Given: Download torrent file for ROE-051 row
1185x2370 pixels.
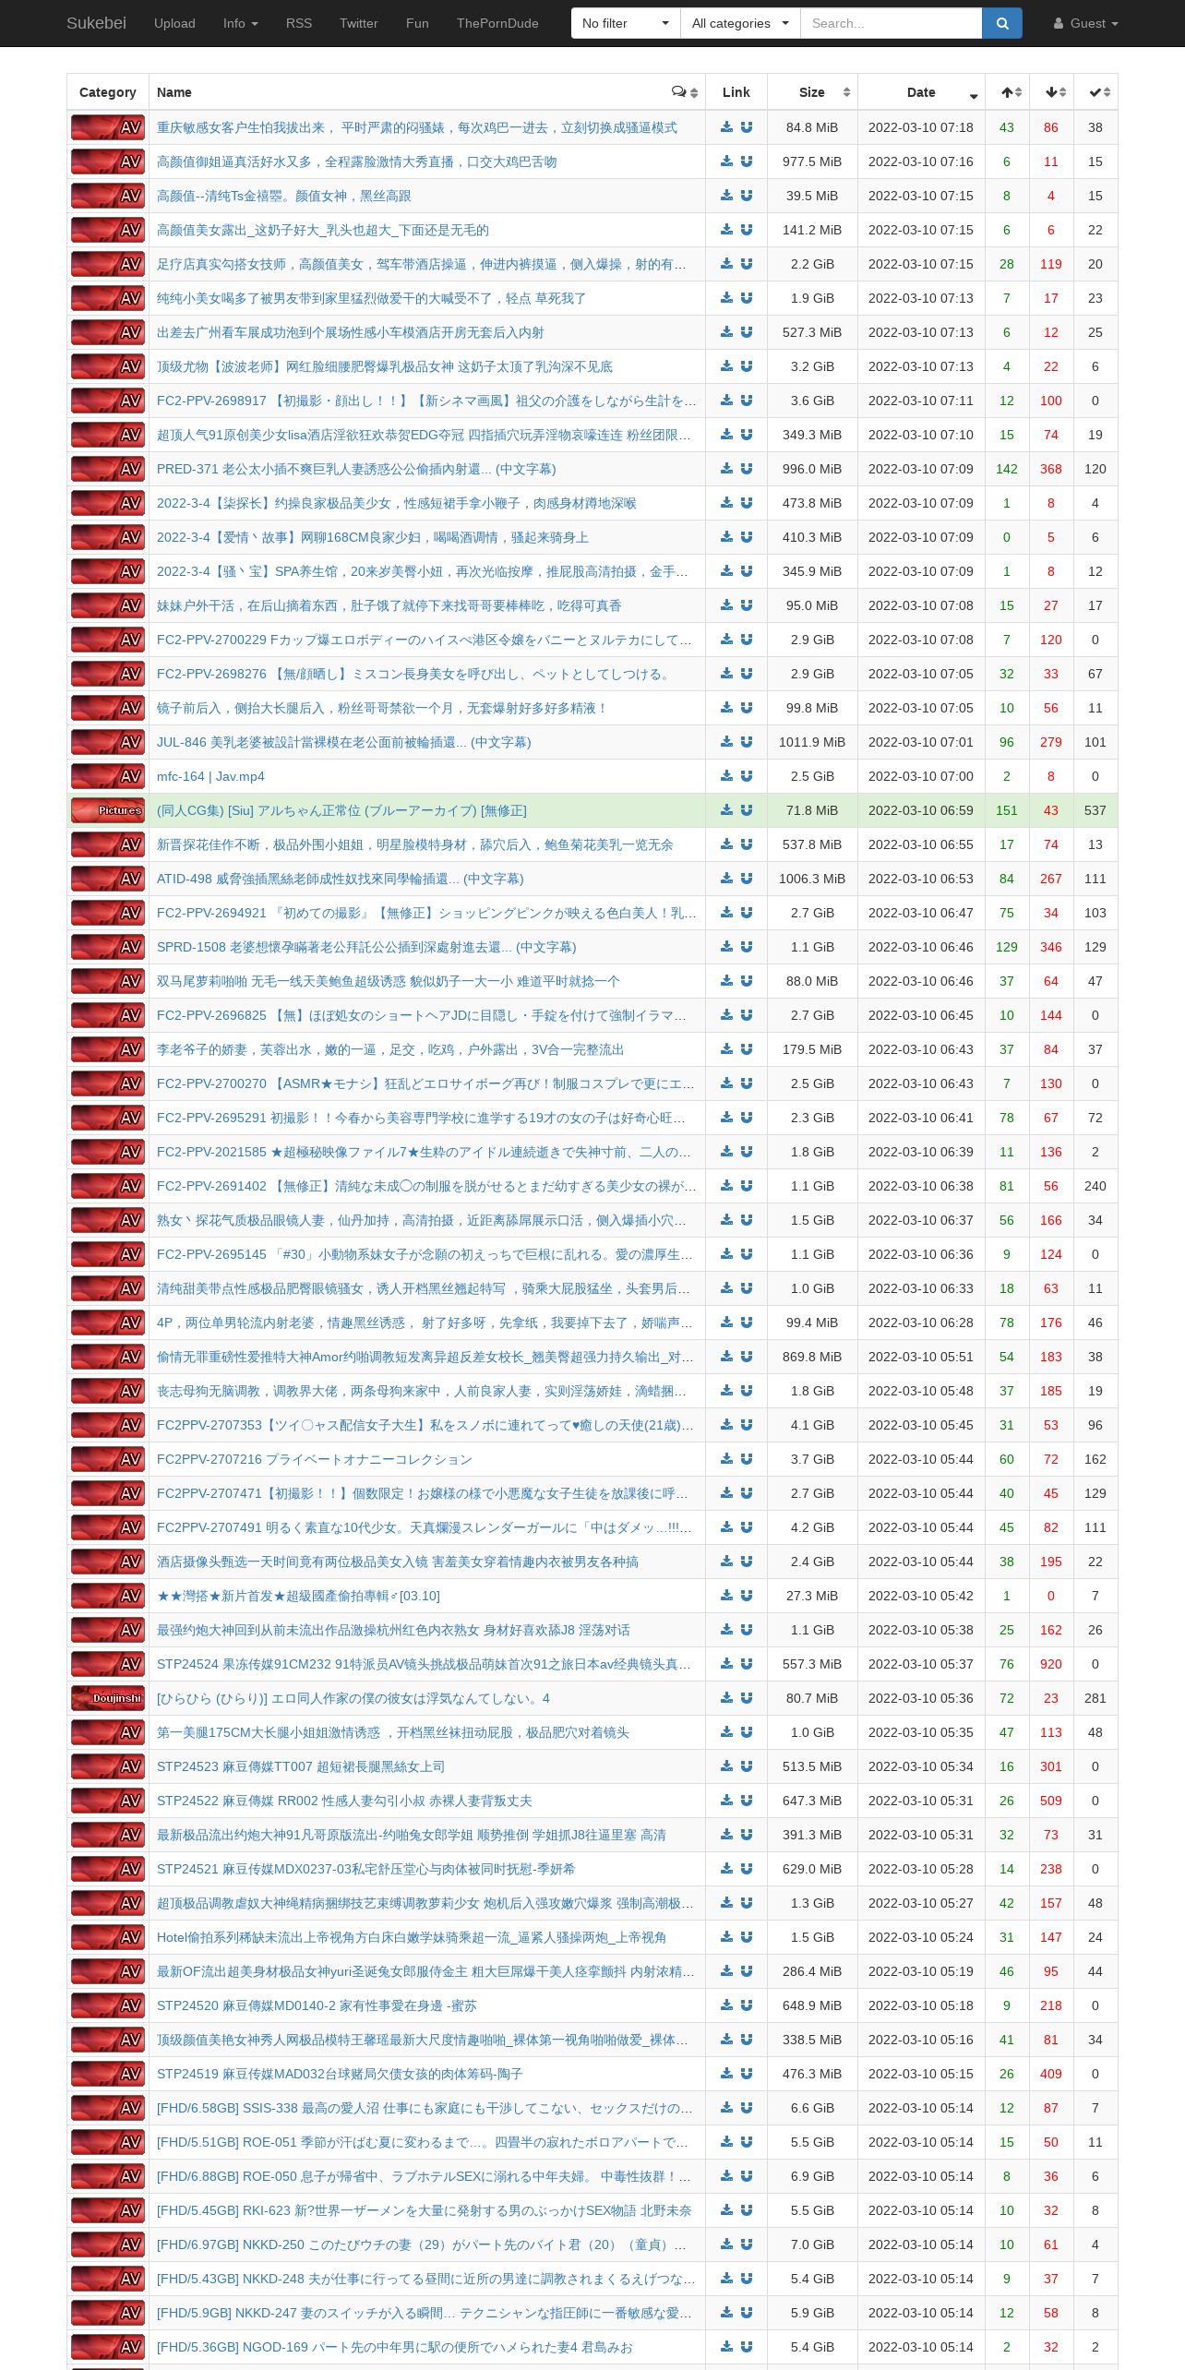Looking at the screenshot, I should 727,2142.
